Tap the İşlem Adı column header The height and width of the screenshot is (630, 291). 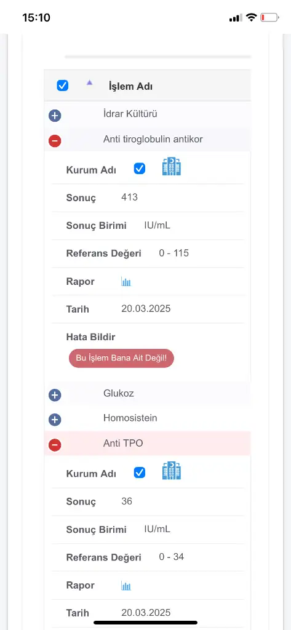click(x=130, y=86)
